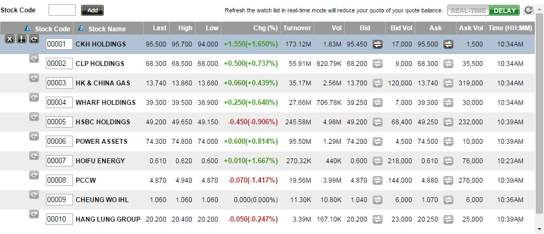Click the C icon in the CLP HOLDINGS row

33,59
